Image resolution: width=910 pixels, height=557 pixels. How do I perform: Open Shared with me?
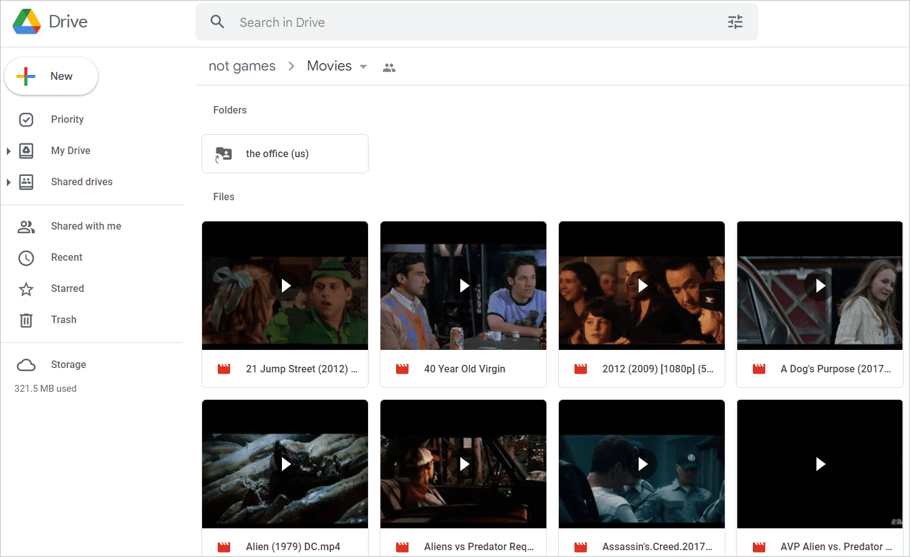86,226
